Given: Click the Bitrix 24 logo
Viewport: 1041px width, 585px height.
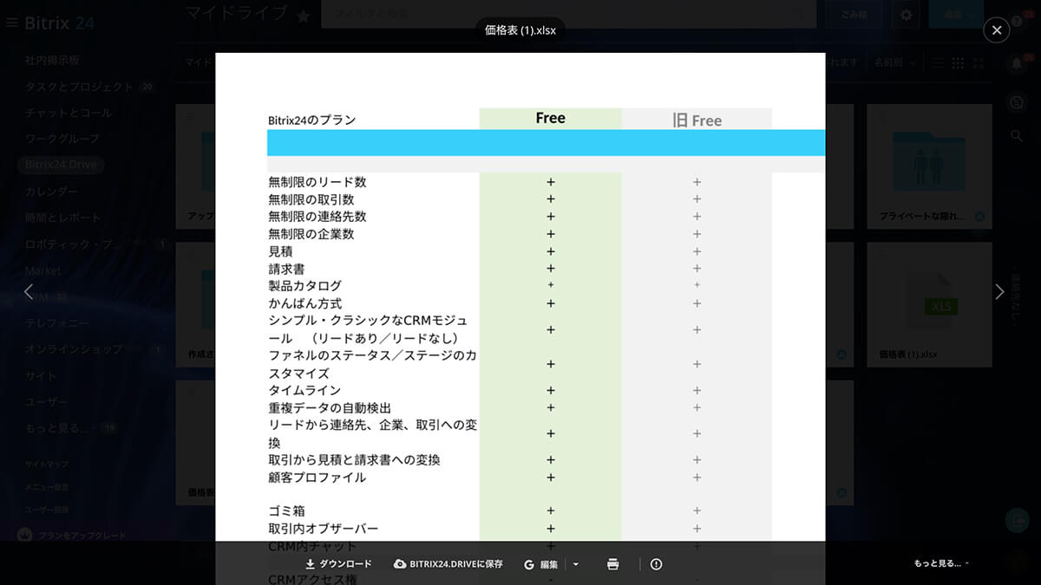Looking at the screenshot, I should (x=59, y=23).
